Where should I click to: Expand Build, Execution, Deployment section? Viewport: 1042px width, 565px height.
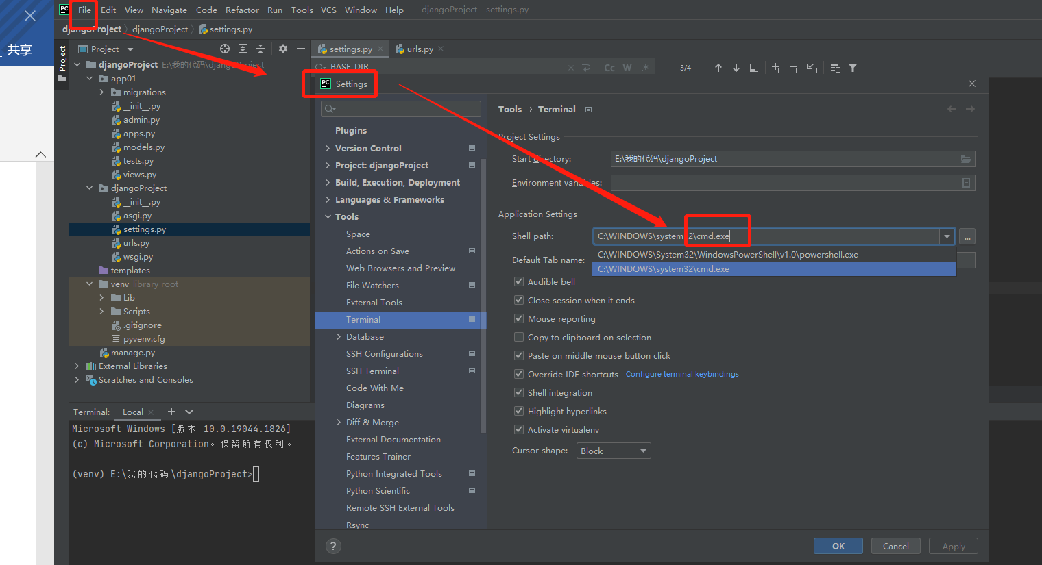pos(328,182)
